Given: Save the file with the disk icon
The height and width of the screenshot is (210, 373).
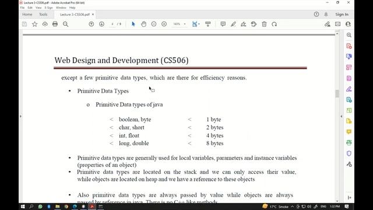Looking at the screenshot, I should coord(24,24).
